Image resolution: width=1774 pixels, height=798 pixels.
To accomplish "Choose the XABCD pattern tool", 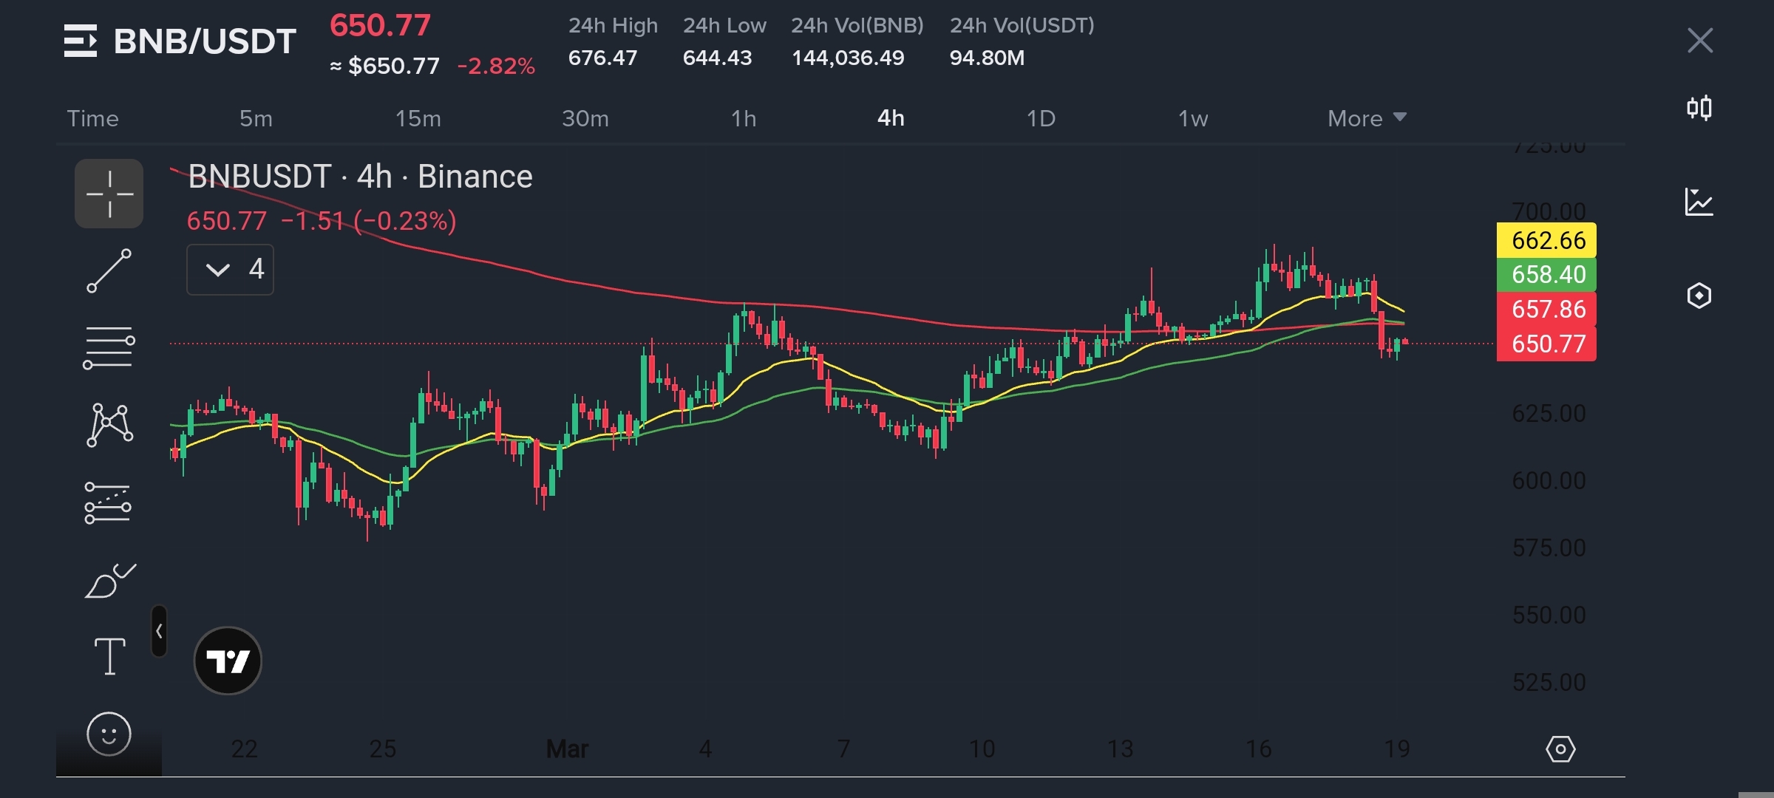I will (109, 425).
